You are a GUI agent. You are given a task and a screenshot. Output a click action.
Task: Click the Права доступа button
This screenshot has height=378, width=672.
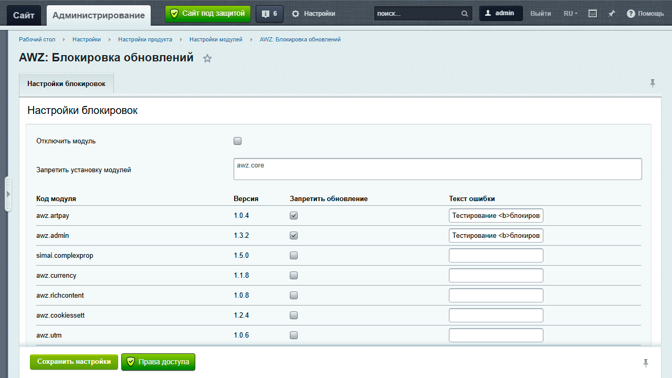pos(158,362)
